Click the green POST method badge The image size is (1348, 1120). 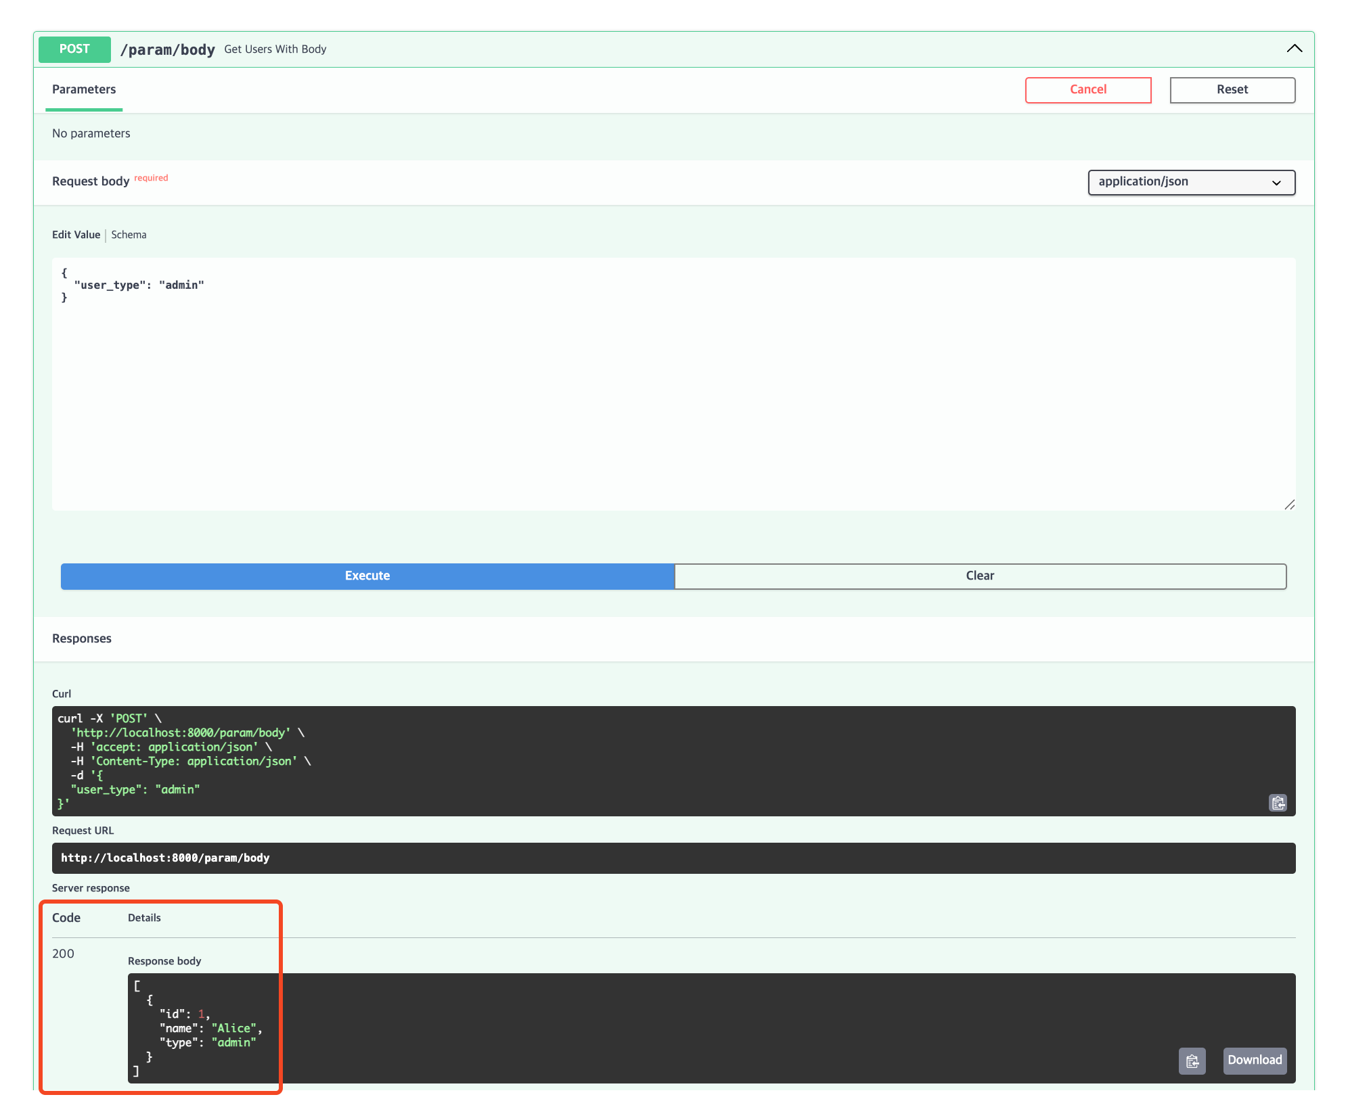[74, 49]
